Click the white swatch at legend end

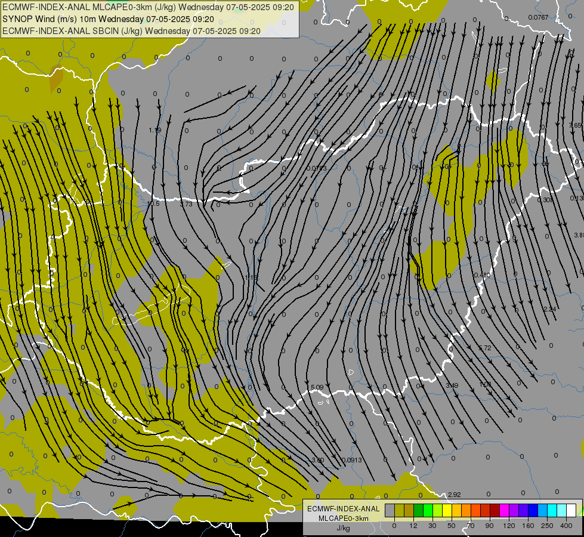pos(571,511)
